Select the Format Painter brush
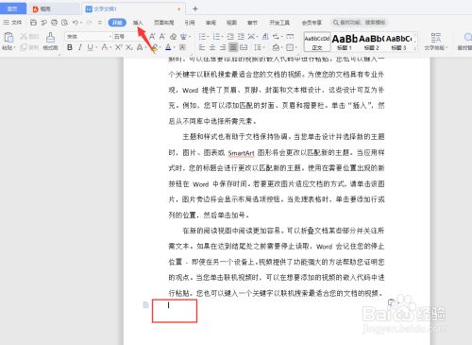 point(50,38)
